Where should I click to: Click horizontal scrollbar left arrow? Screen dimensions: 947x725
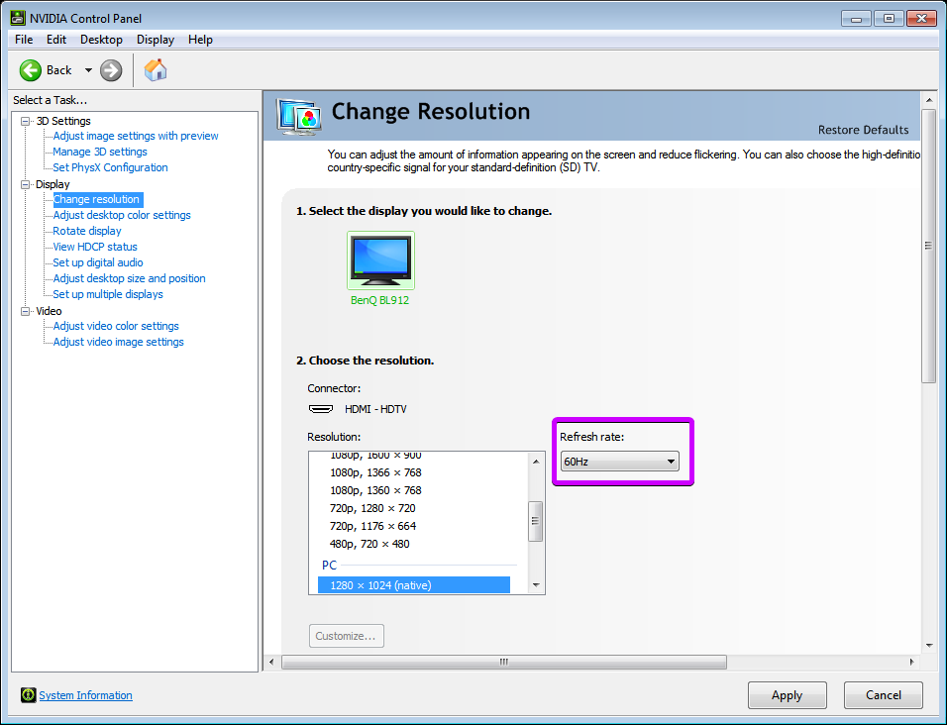(x=271, y=663)
